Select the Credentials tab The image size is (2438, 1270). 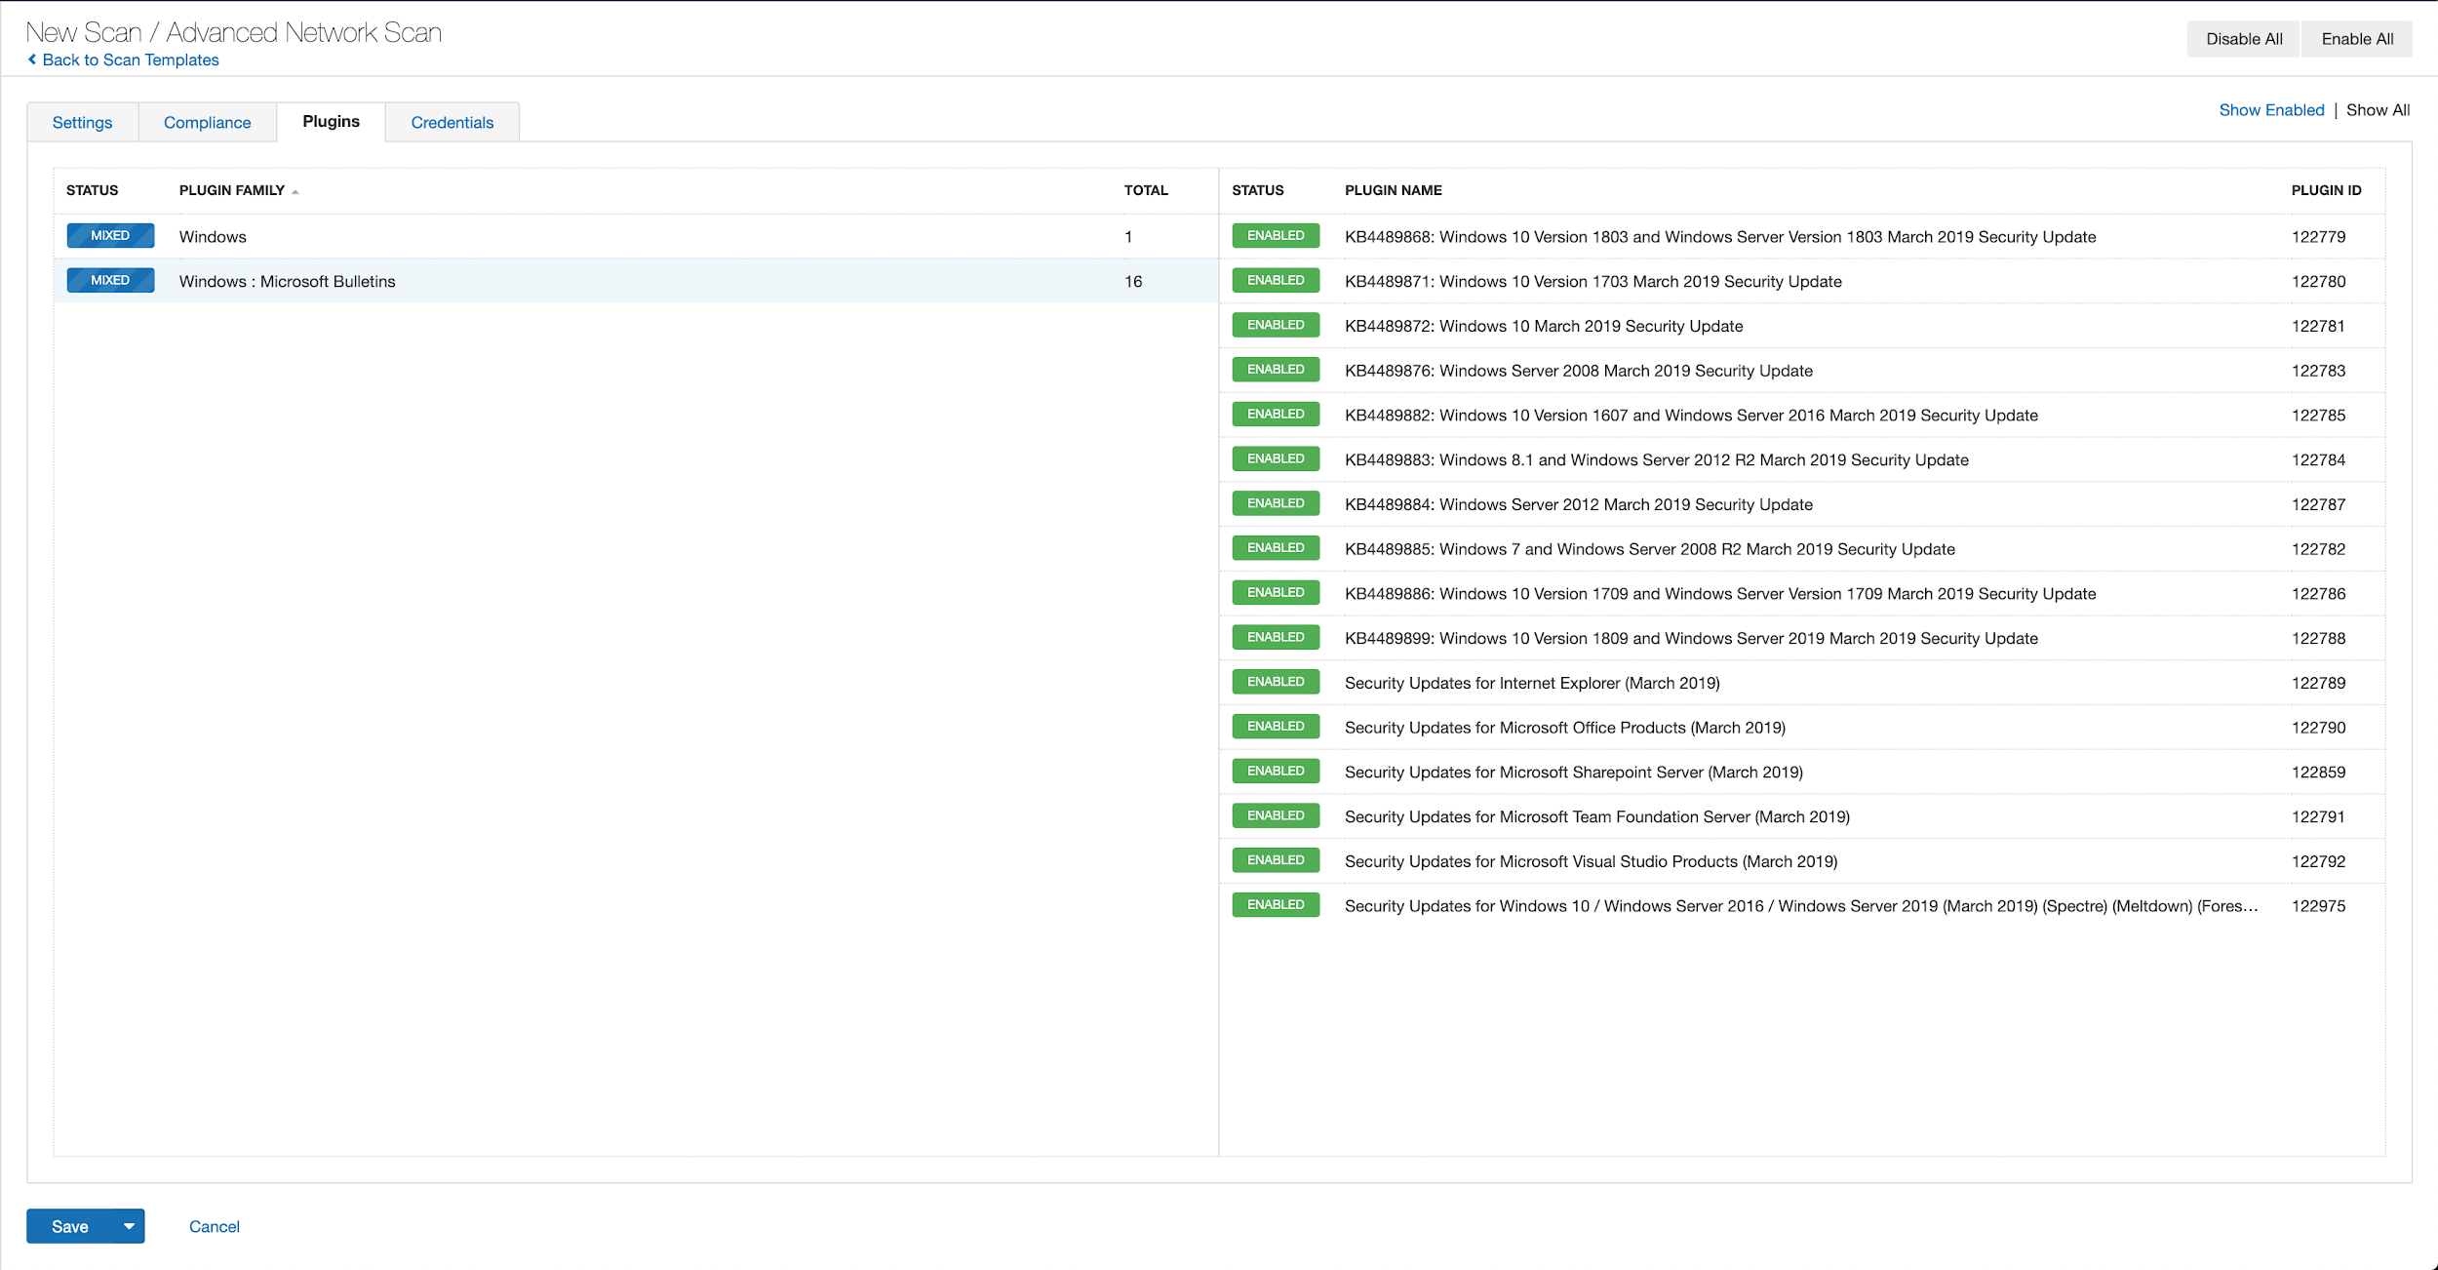point(452,121)
